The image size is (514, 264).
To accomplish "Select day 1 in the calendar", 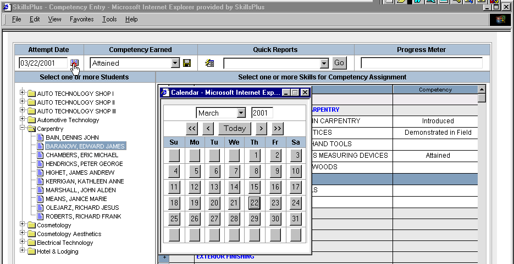I will coord(255,156).
